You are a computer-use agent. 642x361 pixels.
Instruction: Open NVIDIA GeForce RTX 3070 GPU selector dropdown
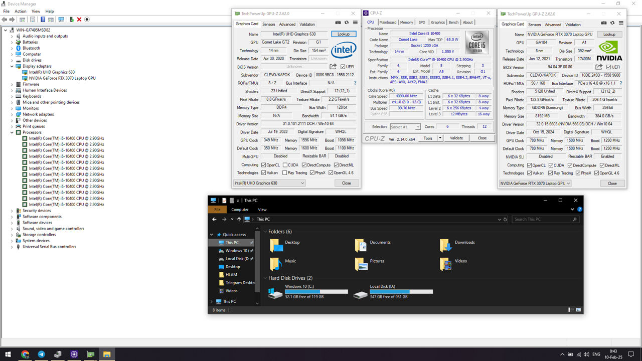click(x=535, y=183)
